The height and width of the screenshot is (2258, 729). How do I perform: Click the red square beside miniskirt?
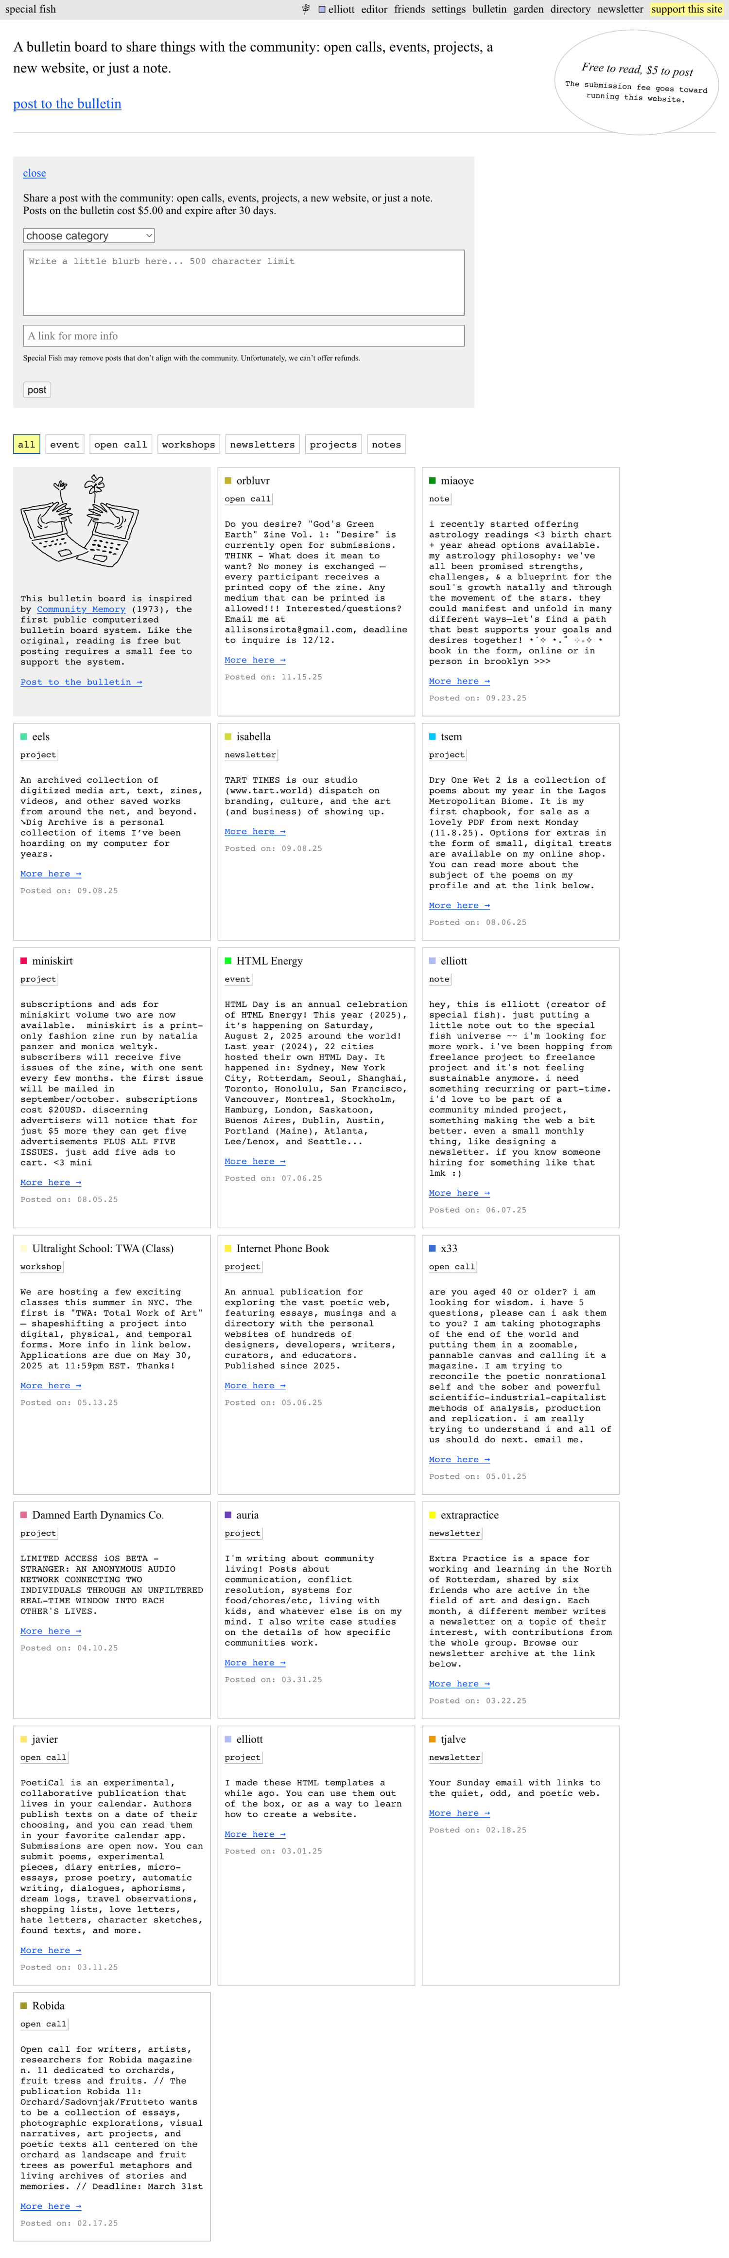[24, 961]
